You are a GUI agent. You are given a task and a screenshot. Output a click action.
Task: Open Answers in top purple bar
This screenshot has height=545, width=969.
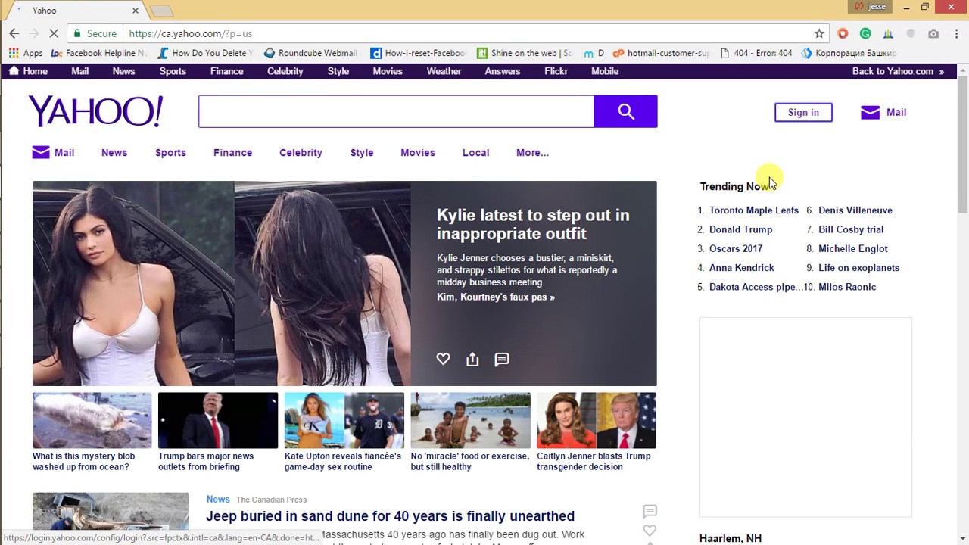point(503,71)
